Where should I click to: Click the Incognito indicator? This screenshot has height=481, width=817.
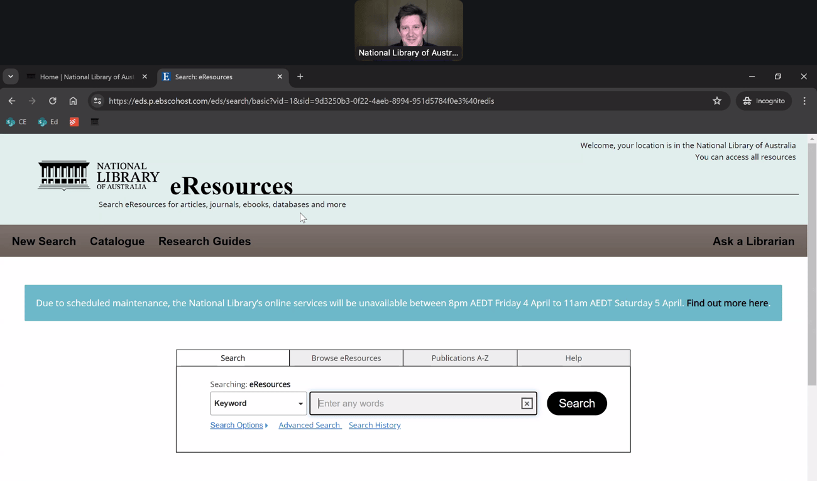[x=764, y=101]
